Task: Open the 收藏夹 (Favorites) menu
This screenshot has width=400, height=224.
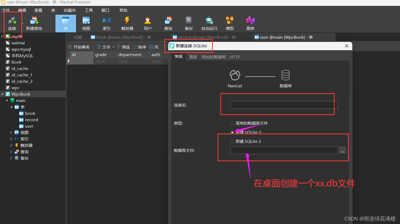Action: [x=70, y=10]
